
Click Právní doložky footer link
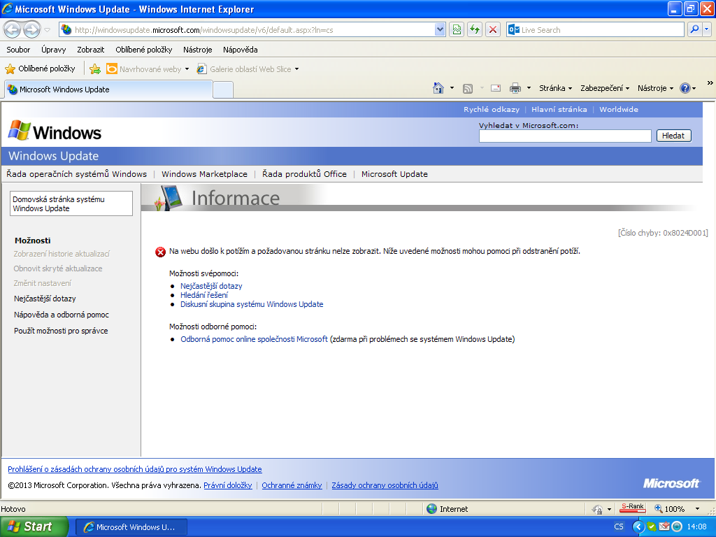[x=228, y=485]
